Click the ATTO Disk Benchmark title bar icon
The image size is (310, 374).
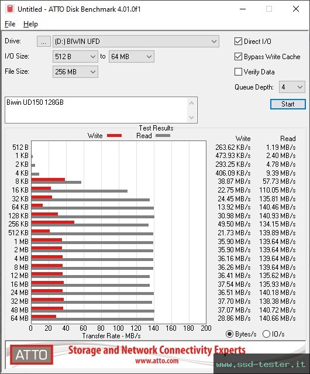pos(10,9)
